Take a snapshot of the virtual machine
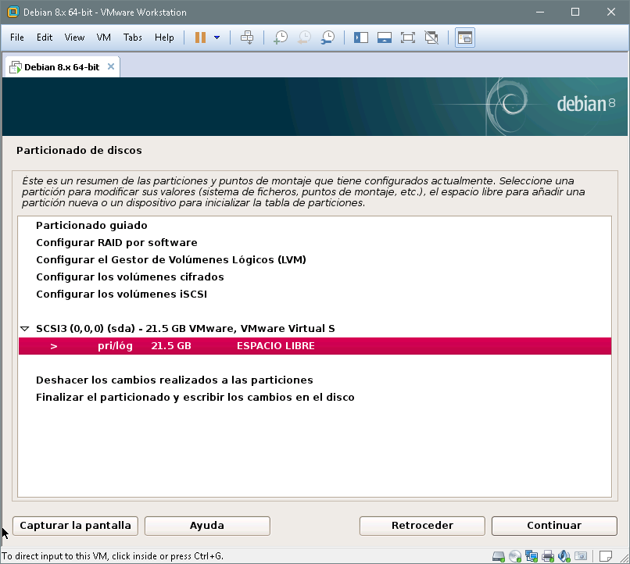 281,37
